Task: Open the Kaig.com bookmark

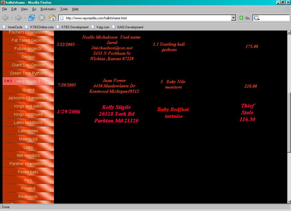Action: pyautogui.click(x=100, y=27)
